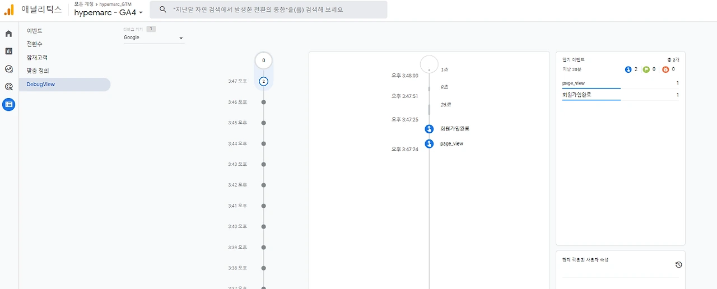This screenshot has width=717, height=289.
Task: Click the green conversions flag icon
Action: coord(646,69)
